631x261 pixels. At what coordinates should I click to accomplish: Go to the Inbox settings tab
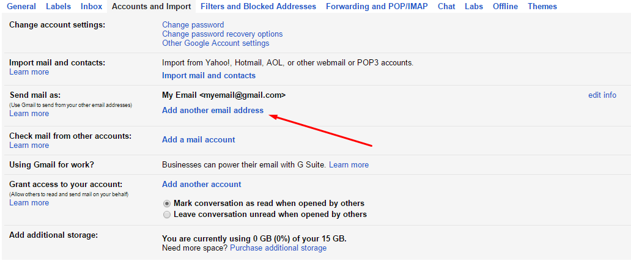91,7
